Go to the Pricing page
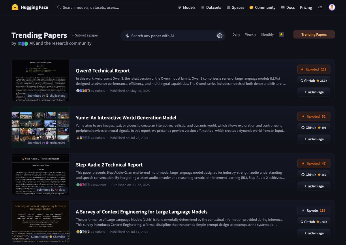 click(x=306, y=7)
